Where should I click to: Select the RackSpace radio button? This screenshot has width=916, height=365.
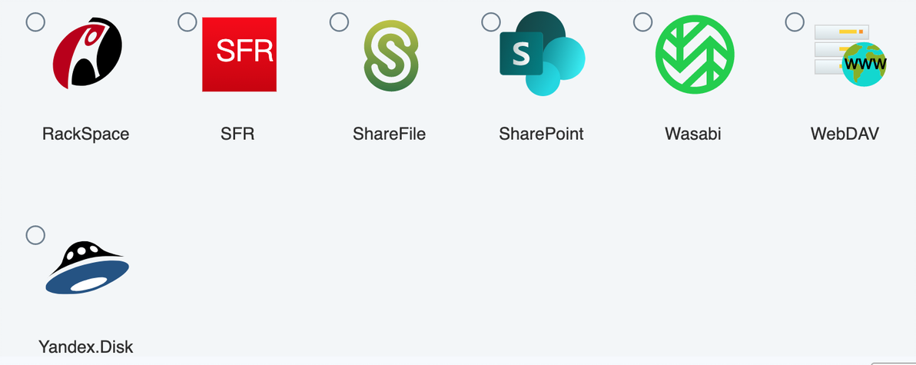pyautogui.click(x=35, y=22)
